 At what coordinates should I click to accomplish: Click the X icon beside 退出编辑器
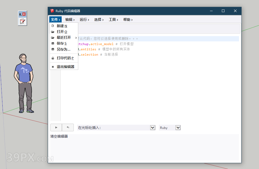(53, 67)
